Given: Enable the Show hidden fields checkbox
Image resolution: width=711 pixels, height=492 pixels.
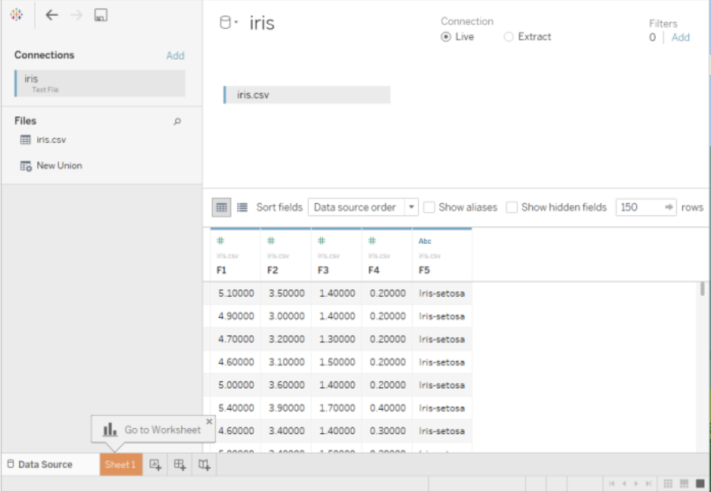Looking at the screenshot, I should [511, 207].
